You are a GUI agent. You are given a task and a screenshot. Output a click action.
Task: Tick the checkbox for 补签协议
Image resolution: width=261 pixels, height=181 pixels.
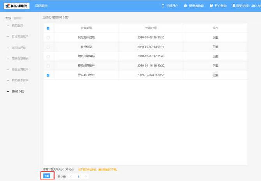[48, 47]
